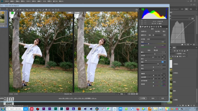Toggle highlight clipping warning on histogram

(x=167, y=9)
